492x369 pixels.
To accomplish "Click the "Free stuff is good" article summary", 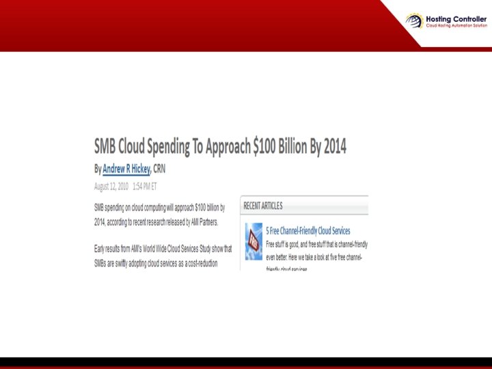I will coord(316,257).
